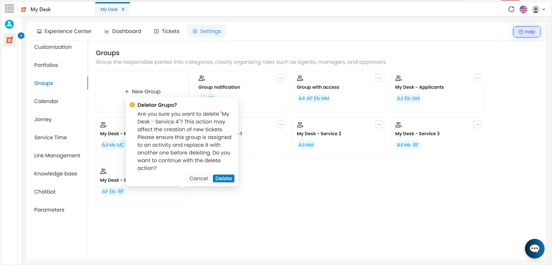Open the Tickets tab
552x265 pixels.
click(167, 31)
